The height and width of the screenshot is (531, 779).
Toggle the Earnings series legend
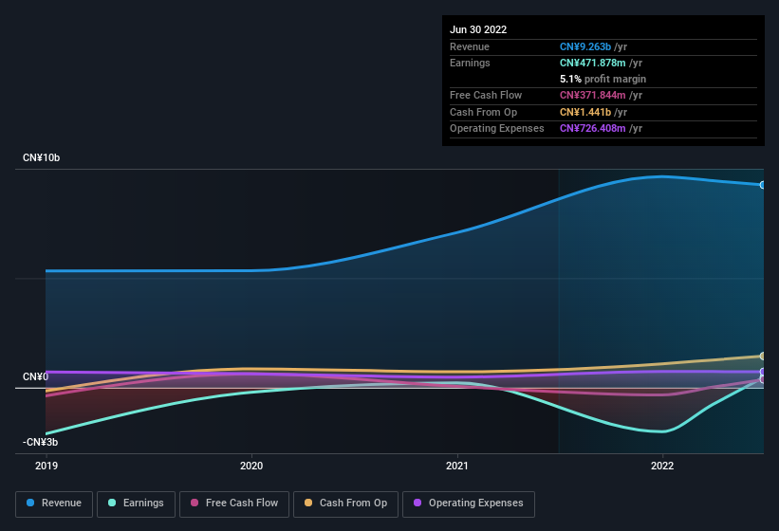[x=136, y=504]
